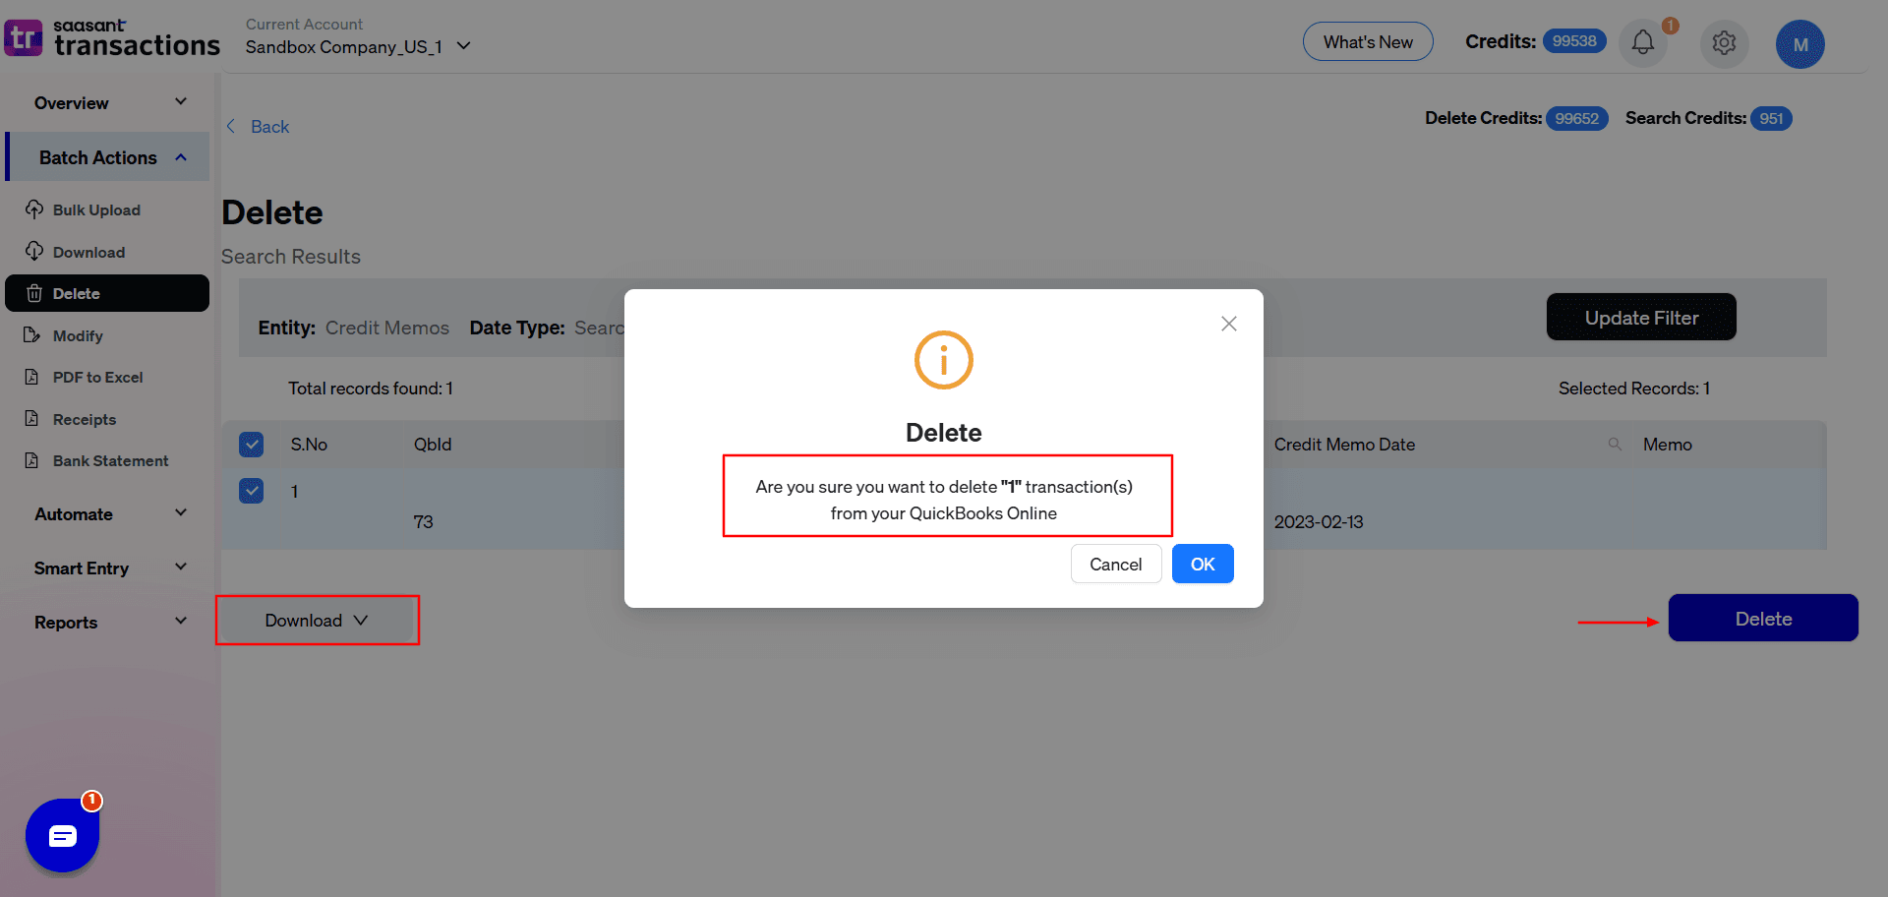Viewport: 1888px width, 897px height.
Task: Close the Delete confirmation dialog
Action: point(1228,324)
